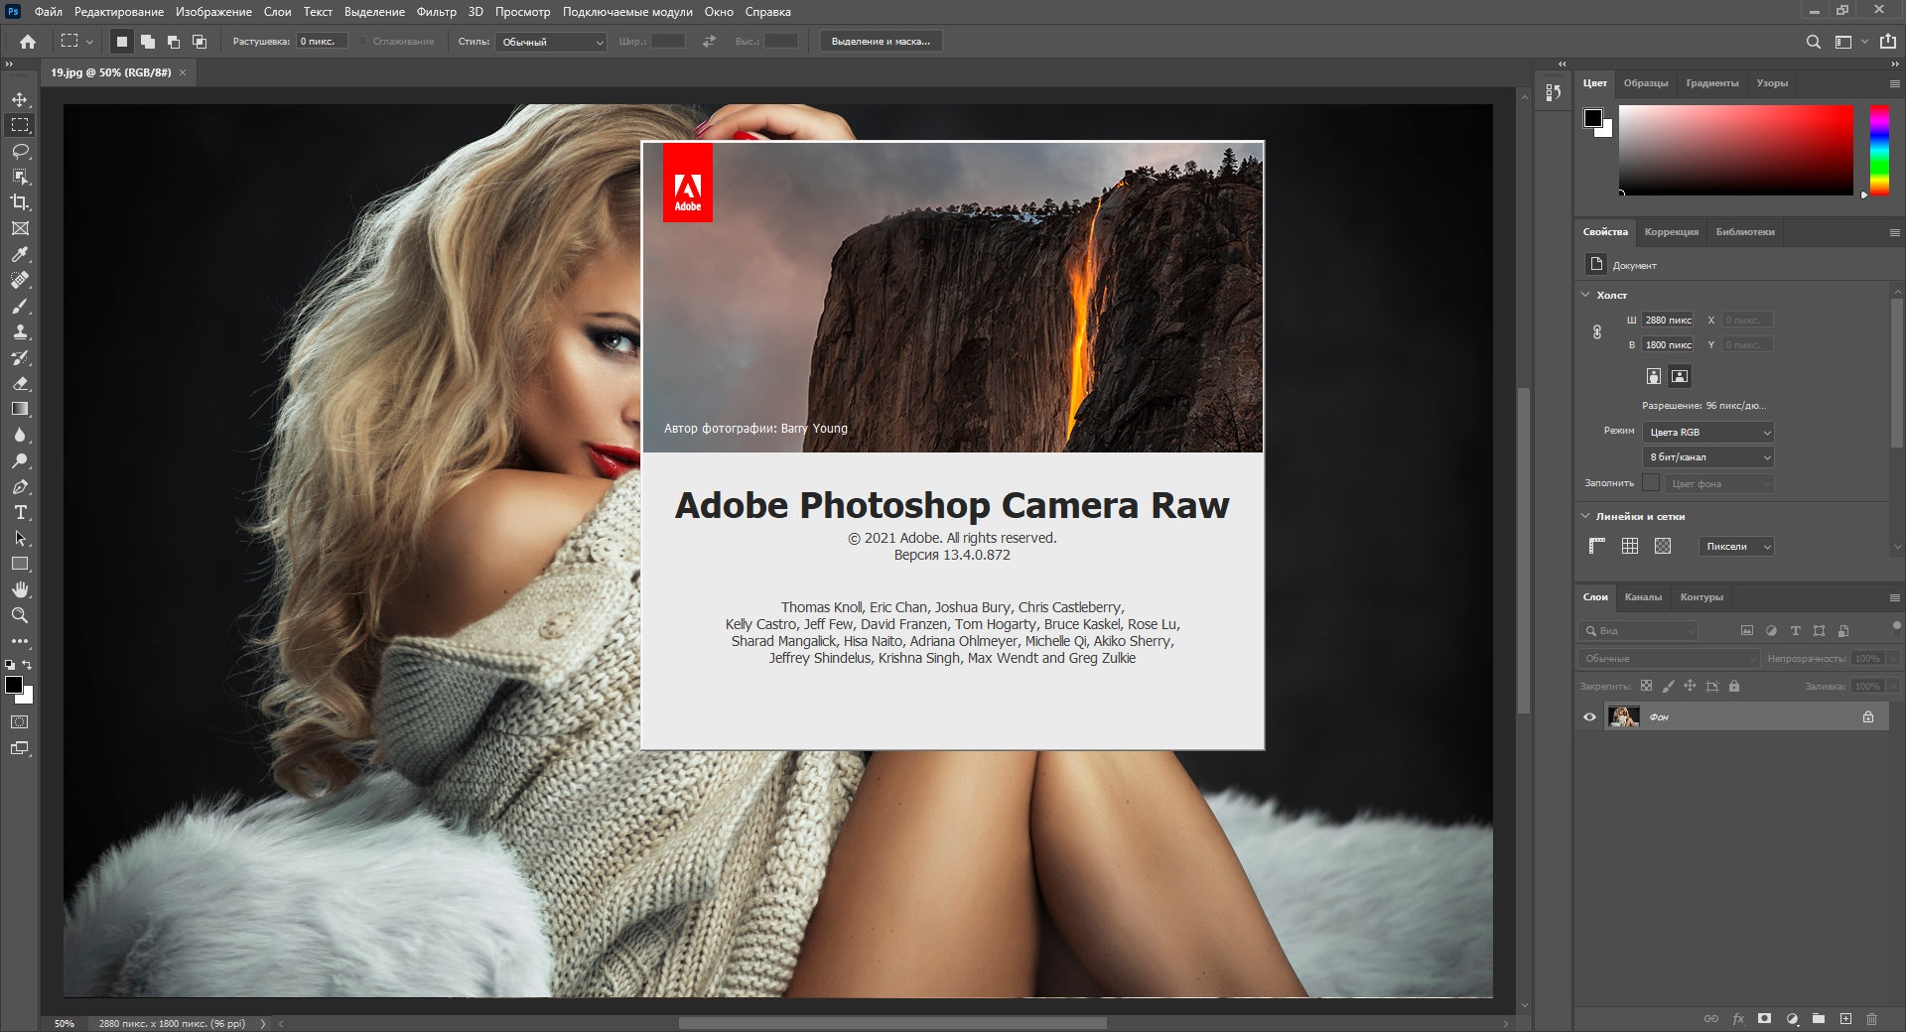Enable subtract from selection mode
1906x1032 pixels.
(174, 42)
